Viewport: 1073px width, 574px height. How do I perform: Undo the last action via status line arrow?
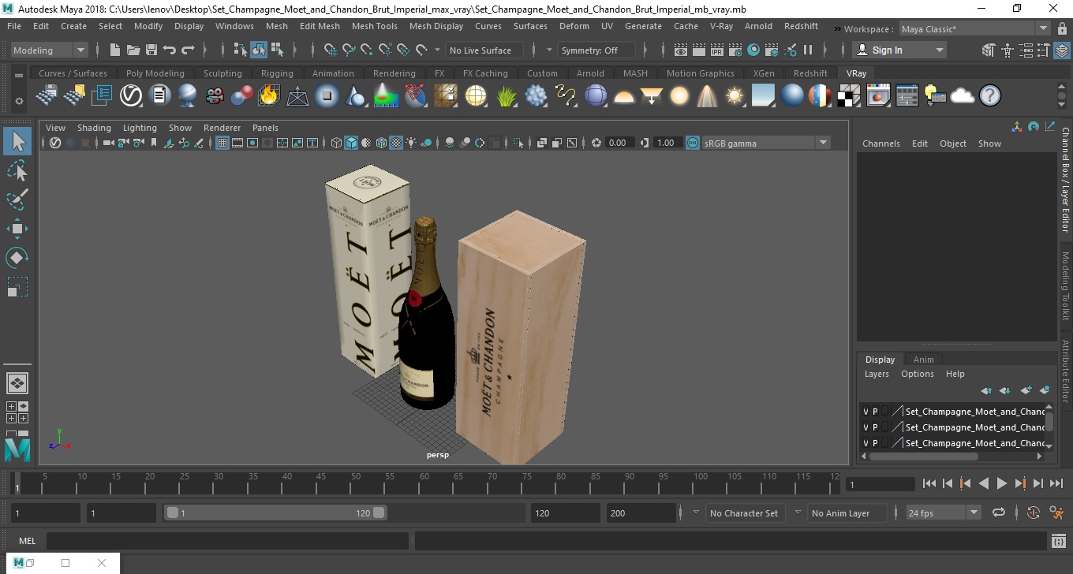[169, 50]
